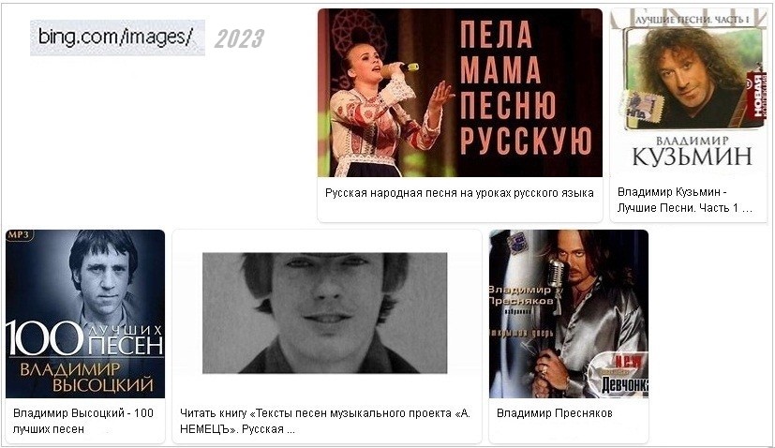775x448 pixels.
Task: Click the large 'КУЗЬМИН' title on the cover
Action: coord(692,157)
